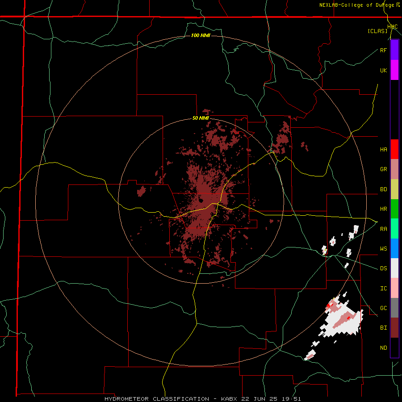The image size is (402, 402).
Task: Click the ND no data swatch
Action: coord(394,348)
